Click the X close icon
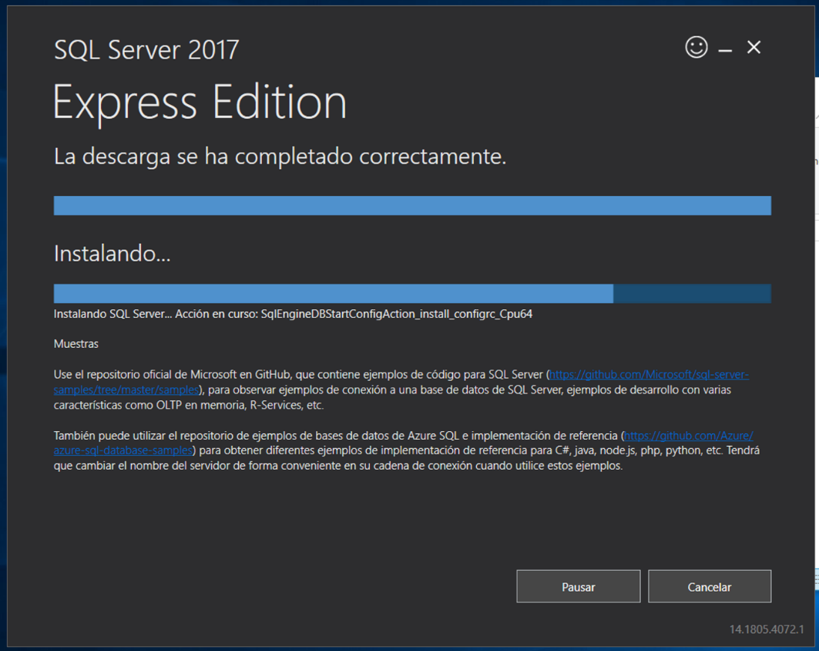Image resolution: width=819 pixels, height=651 pixels. tap(753, 47)
